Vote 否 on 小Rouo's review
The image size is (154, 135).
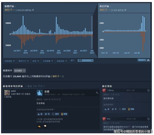point(114,109)
